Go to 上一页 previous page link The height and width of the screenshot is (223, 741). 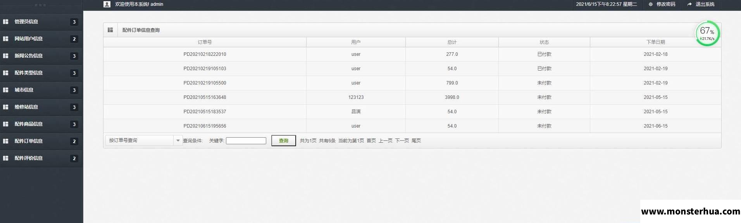pyautogui.click(x=386, y=141)
